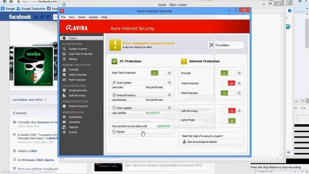Open Real-Time Protection settings gear

pos(169,73)
